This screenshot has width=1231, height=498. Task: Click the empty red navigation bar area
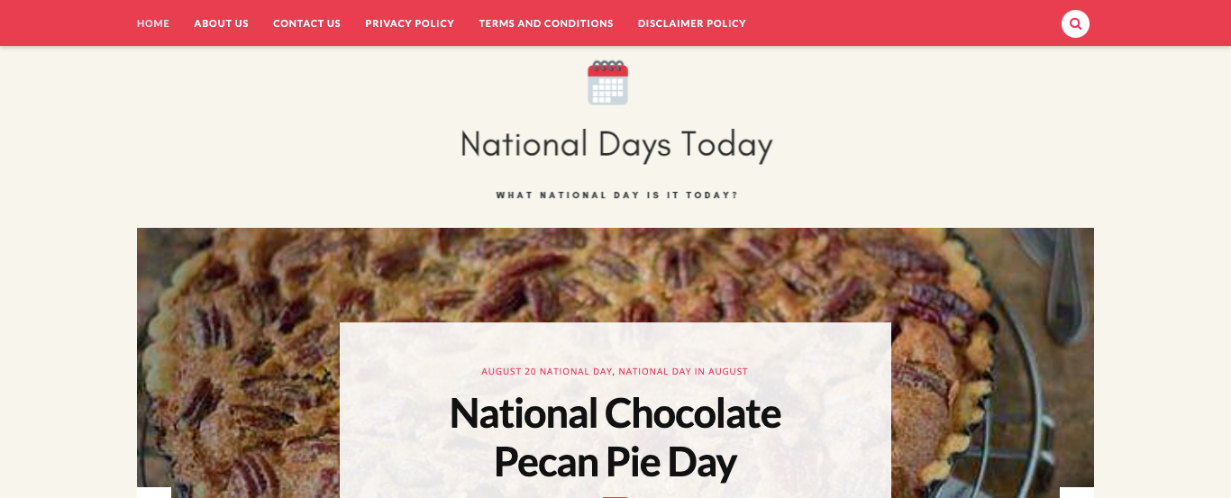pos(901,23)
